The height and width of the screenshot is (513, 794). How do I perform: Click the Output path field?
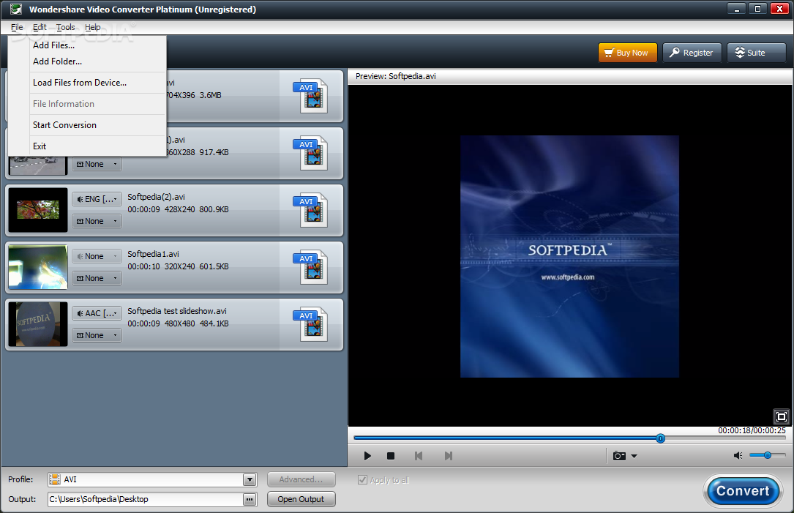pyautogui.click(x=146, y=499)
